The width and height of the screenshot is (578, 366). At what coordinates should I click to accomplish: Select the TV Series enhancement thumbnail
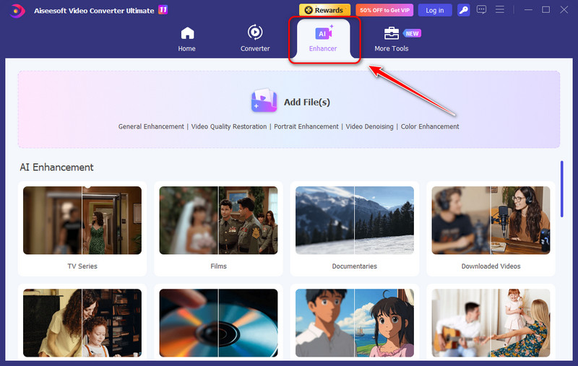[82, 220]
